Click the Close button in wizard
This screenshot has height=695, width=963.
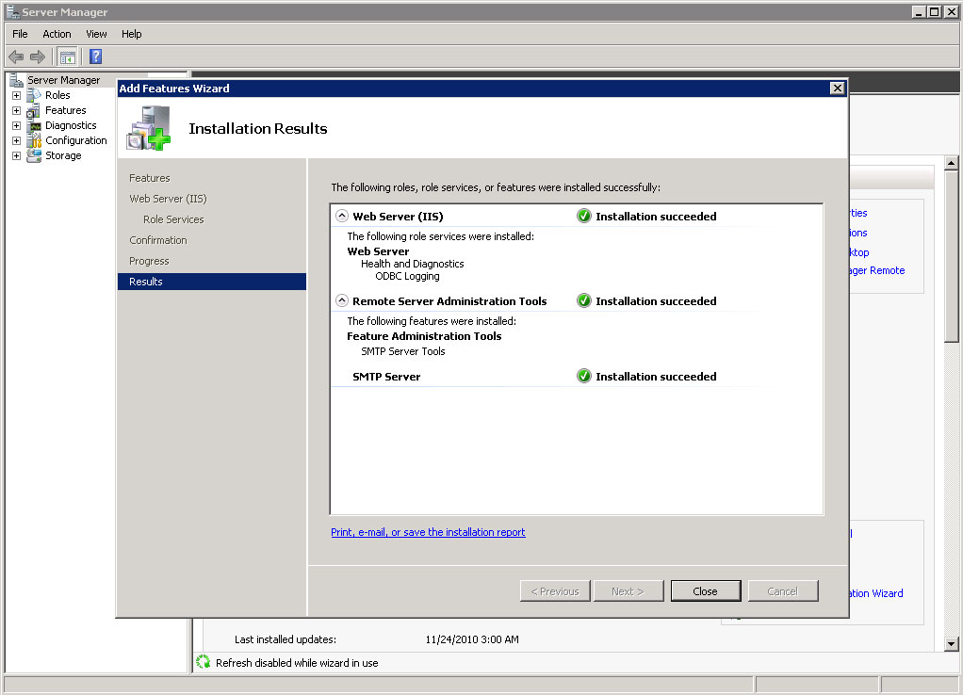(x=706, y=591)
